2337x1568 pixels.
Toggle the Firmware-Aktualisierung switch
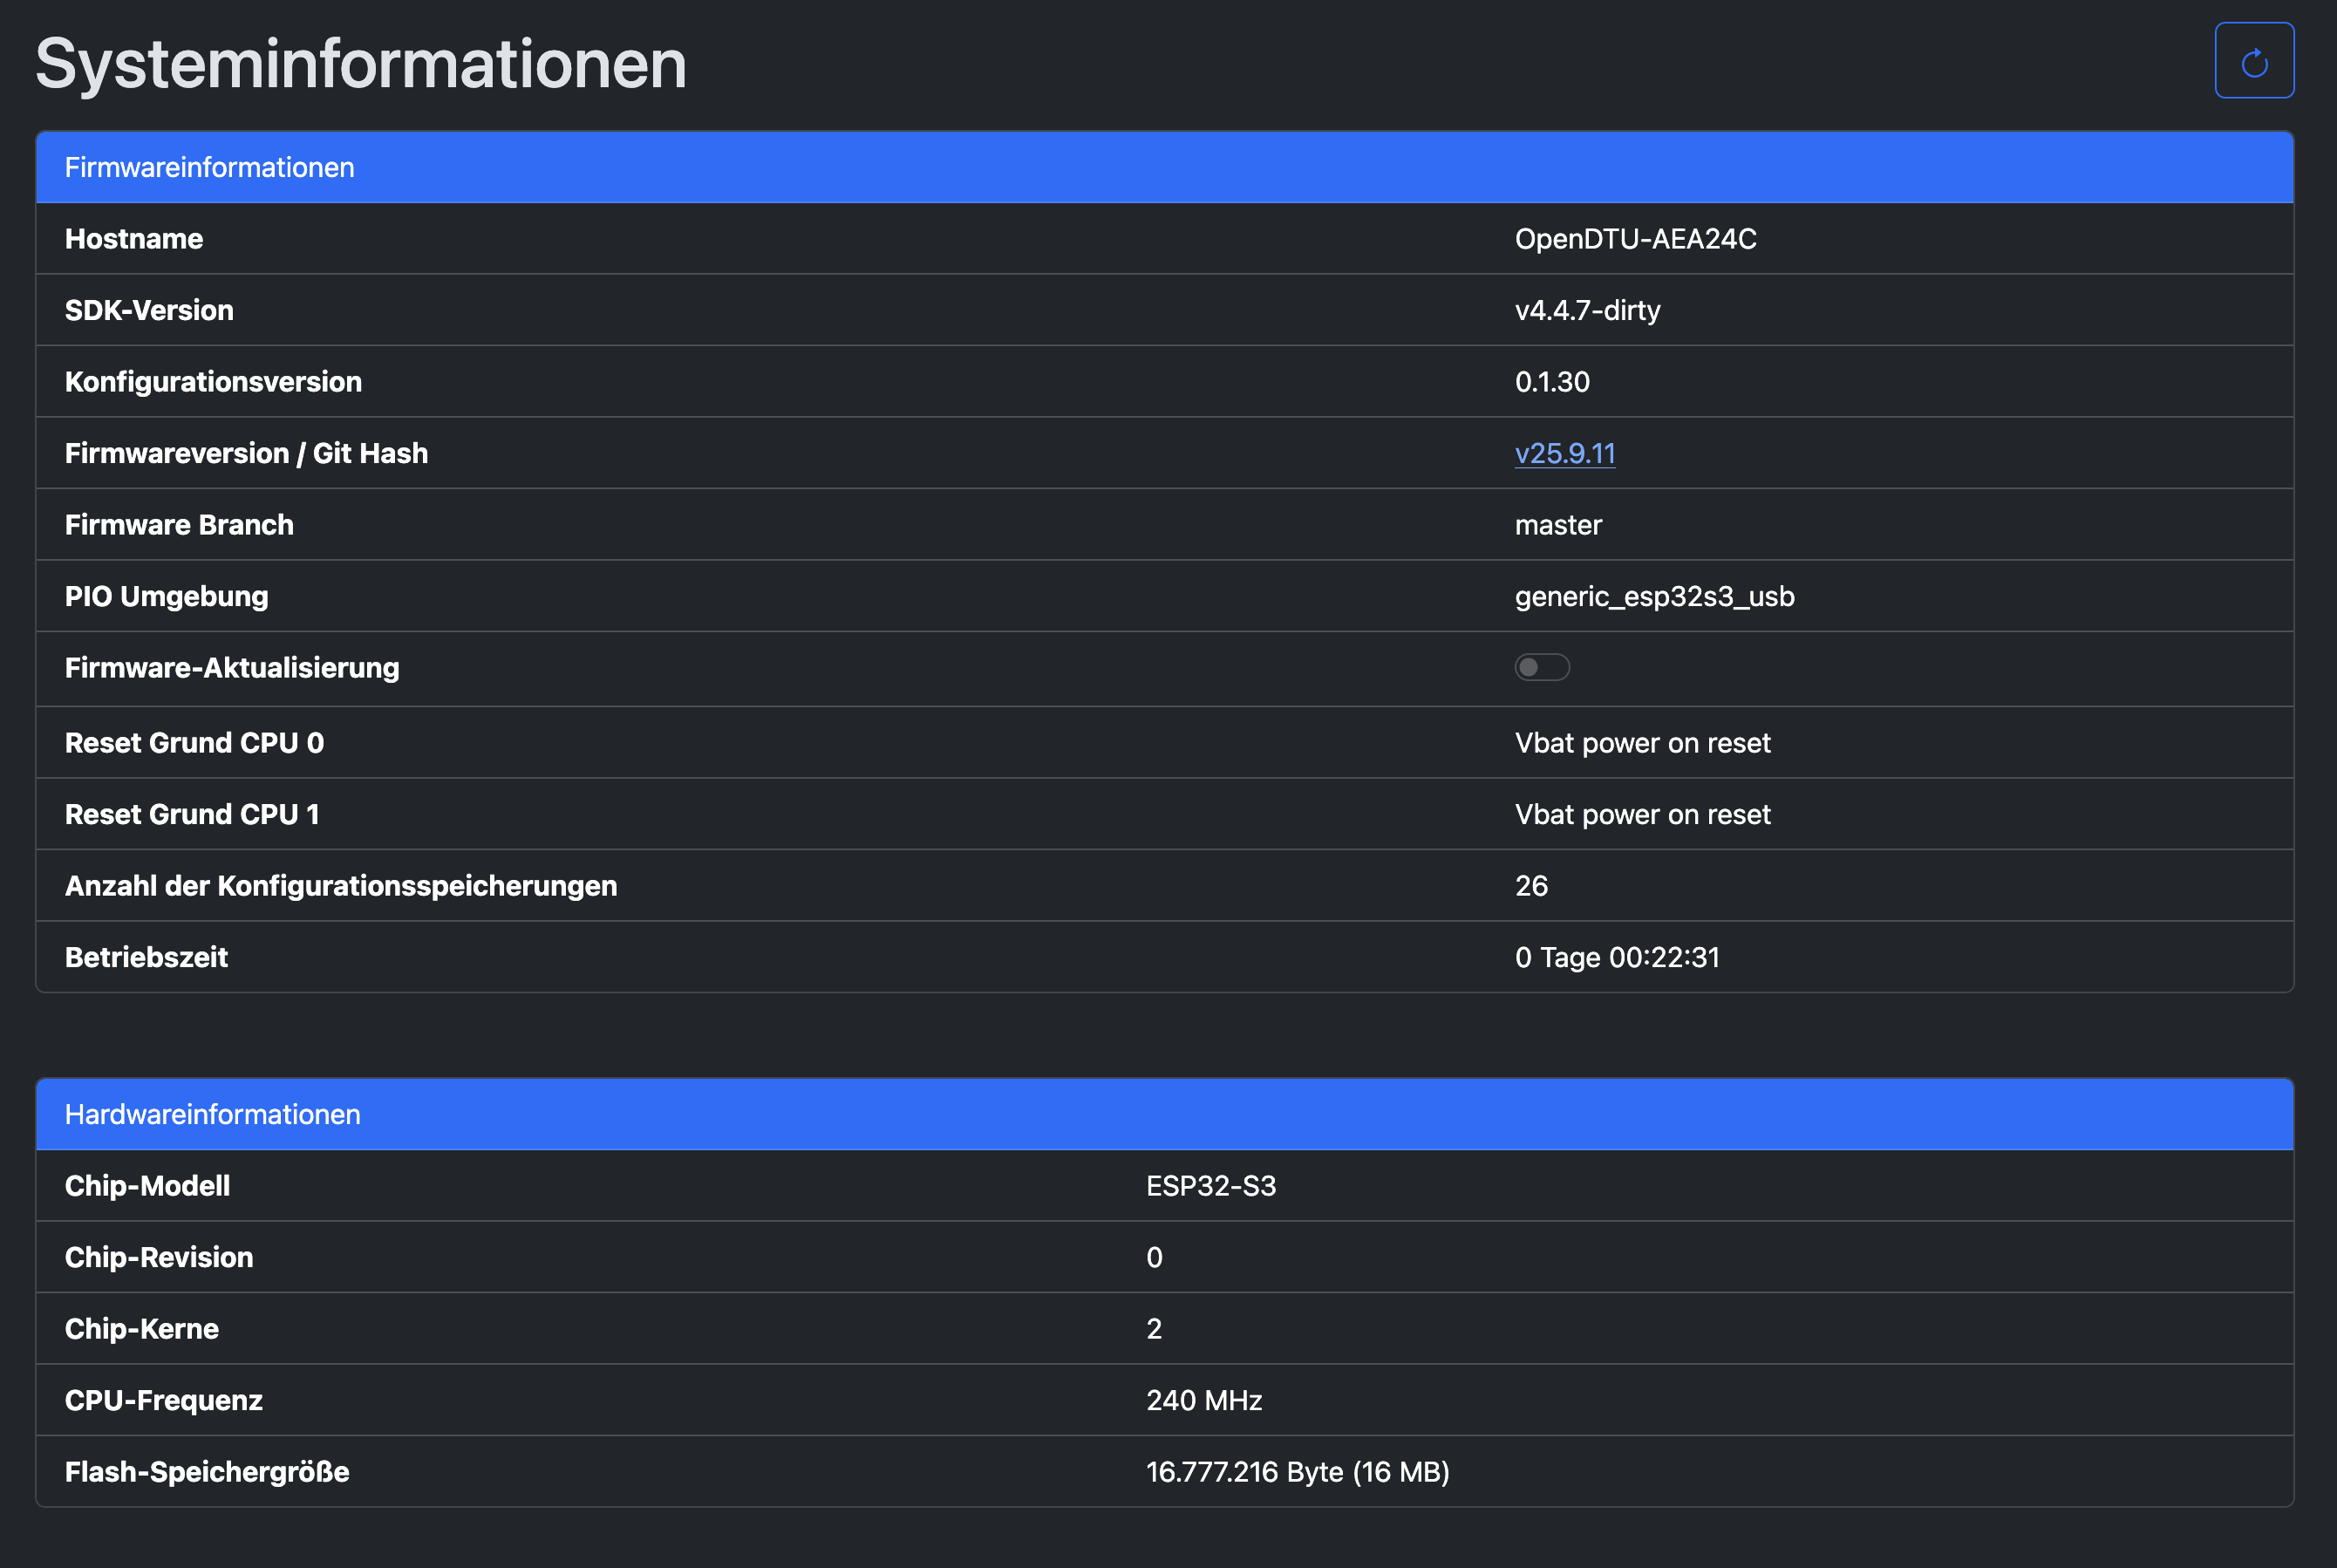click(1541, 667)
